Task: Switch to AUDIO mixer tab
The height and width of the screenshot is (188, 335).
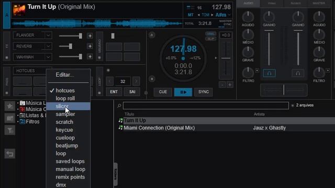Action: click(x=248, y=3)
